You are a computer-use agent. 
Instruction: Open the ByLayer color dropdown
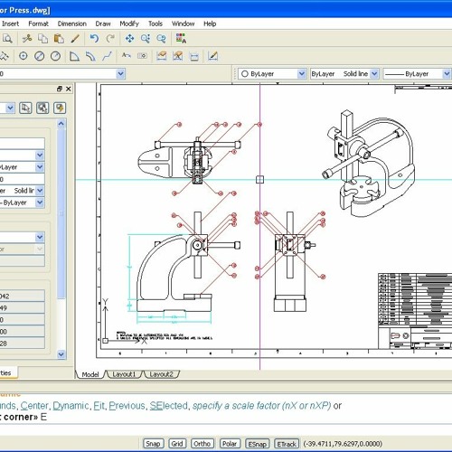point(302,73)
